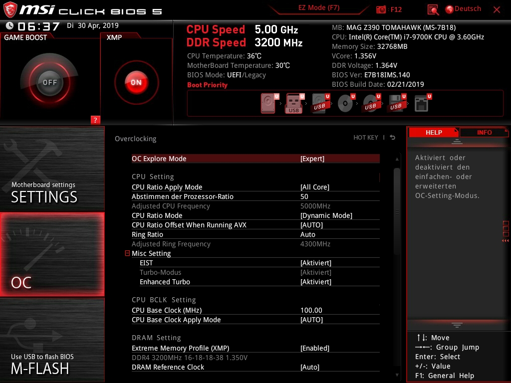Click the CPU Temperature 36°C reading
511x383 pixels.
pyautogui.click(x=224, y=56)
